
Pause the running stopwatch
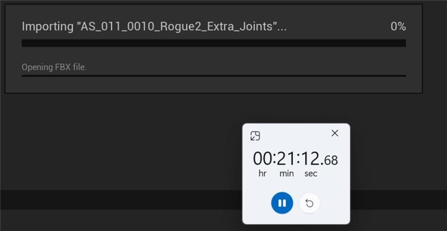[x=282, y=203]
